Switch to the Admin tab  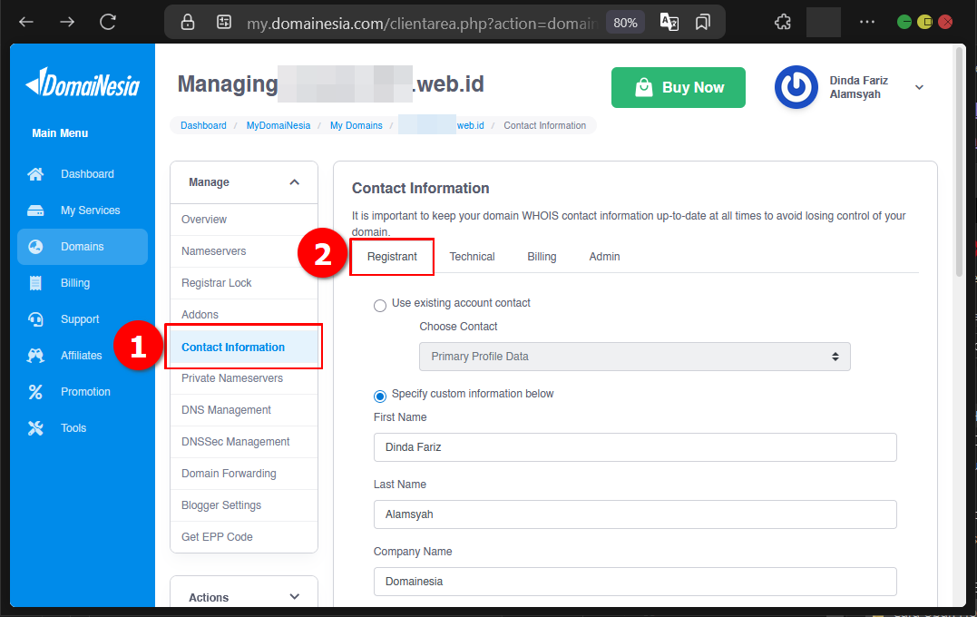tap(604, 257)
